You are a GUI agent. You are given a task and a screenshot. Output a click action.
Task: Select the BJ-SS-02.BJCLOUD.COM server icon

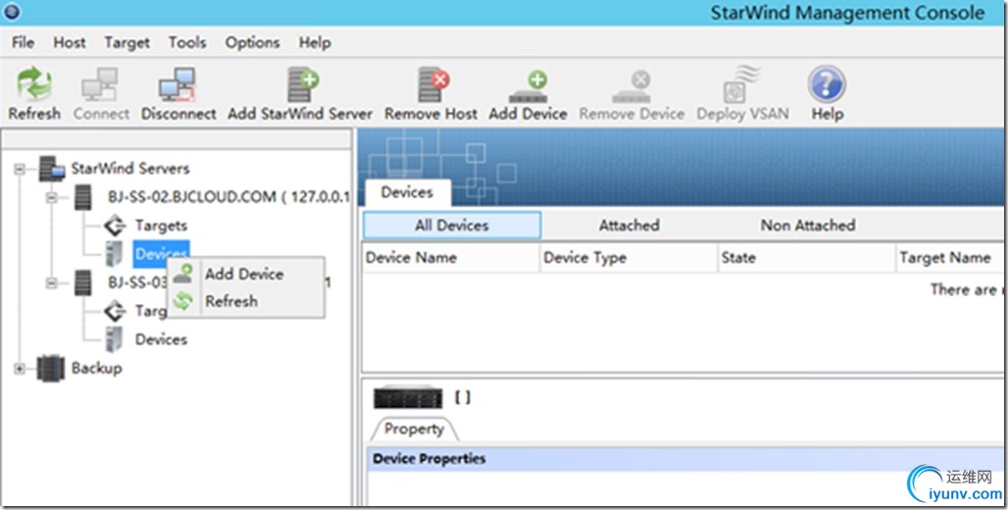point(83,197)
